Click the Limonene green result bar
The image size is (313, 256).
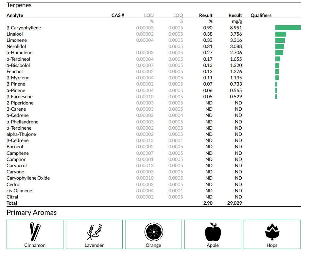tap(280, 40)
